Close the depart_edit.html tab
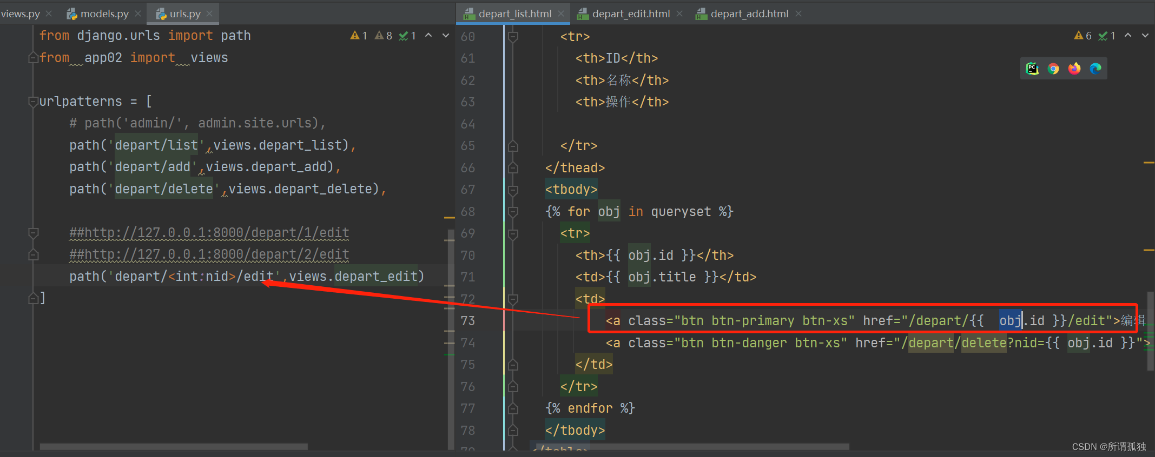 point(679,14)
